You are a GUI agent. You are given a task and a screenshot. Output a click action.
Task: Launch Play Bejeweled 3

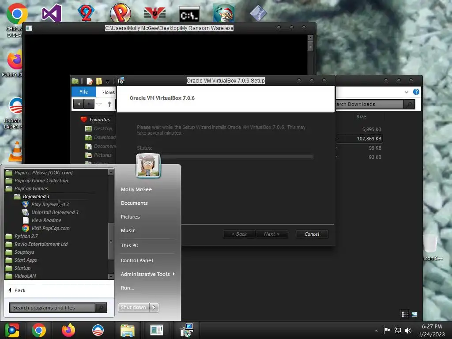coord(50,204)
